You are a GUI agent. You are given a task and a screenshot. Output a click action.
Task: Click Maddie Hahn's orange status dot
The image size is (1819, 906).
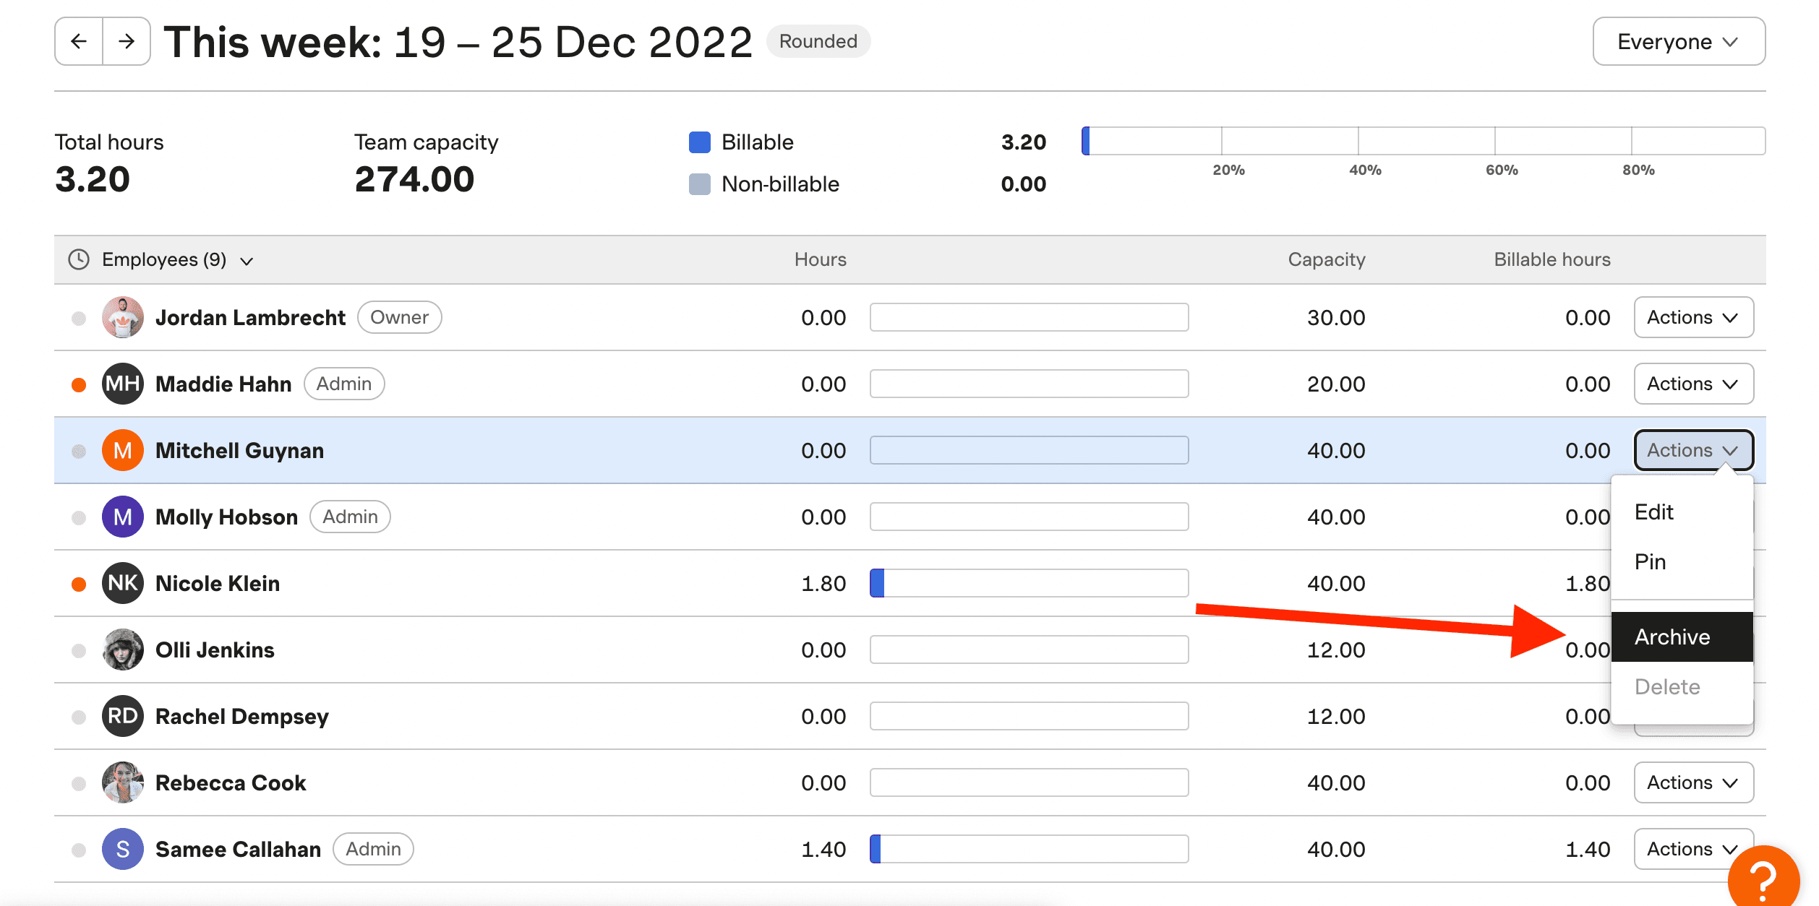[x=79, y=385]
